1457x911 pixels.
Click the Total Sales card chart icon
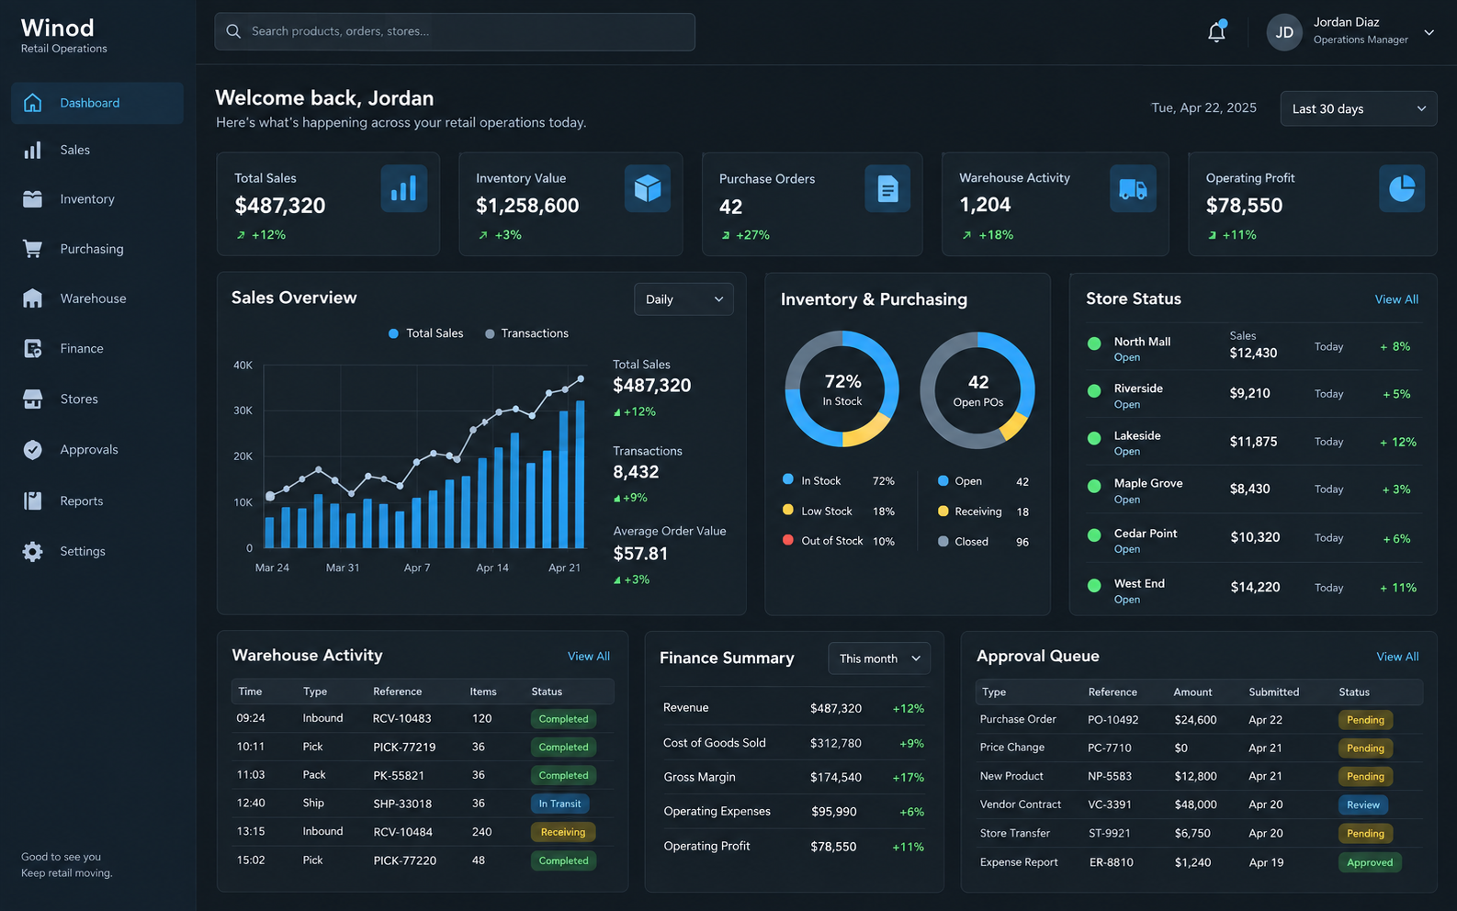403,188
